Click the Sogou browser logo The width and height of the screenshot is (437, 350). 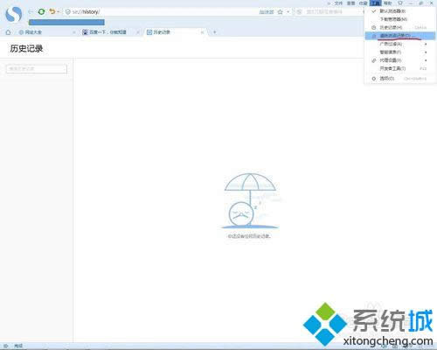click(x=14, y=14)
